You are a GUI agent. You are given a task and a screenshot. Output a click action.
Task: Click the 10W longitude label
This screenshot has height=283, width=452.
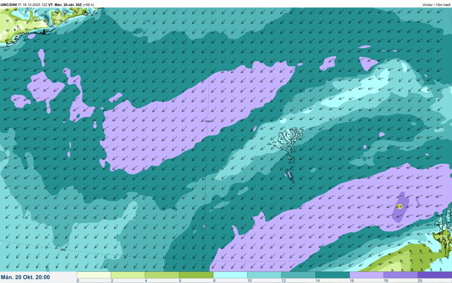coord(208,121)
